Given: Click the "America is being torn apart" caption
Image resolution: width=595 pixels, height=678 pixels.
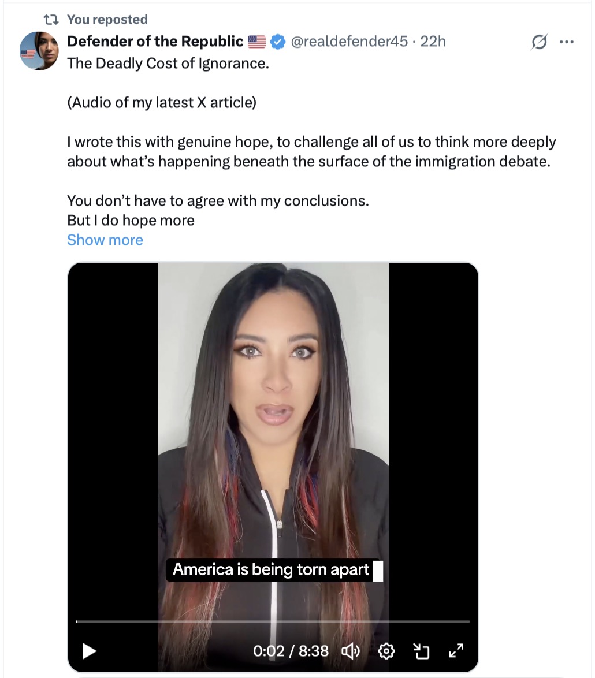Looking at the screenshot, I should (x=271, y=569).
